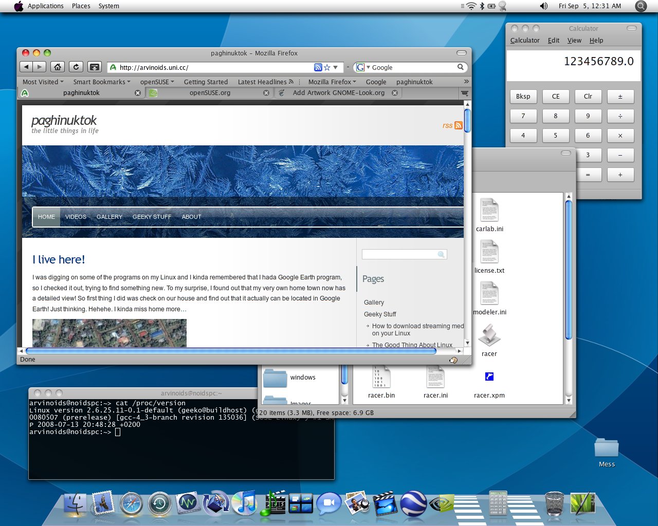658x526 pixels.
Task: Launch the iTunes music icon in dock
Action: [244, 503]
